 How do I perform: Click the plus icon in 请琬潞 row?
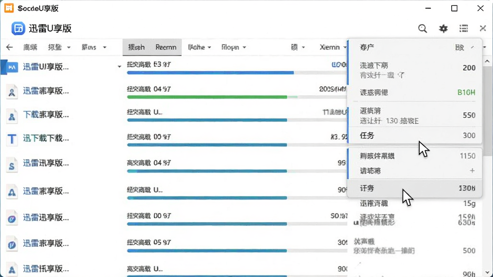(472, 171)
